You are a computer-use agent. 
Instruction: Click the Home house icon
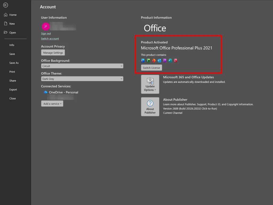(x=6, y=15)
